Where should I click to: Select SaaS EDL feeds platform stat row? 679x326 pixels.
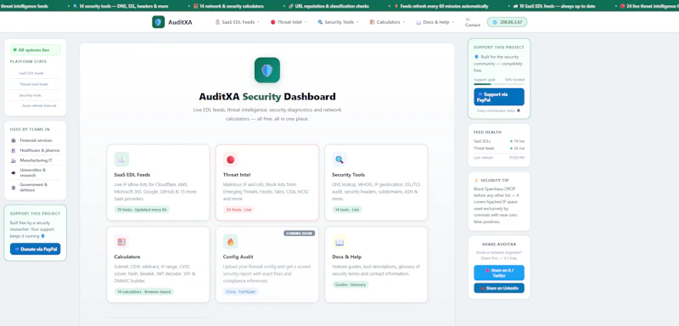tap(36, 73)
